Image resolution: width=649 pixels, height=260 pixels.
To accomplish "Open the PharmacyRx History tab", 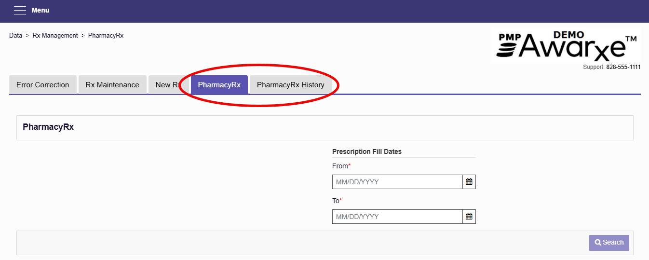I will tap(291, 85).
